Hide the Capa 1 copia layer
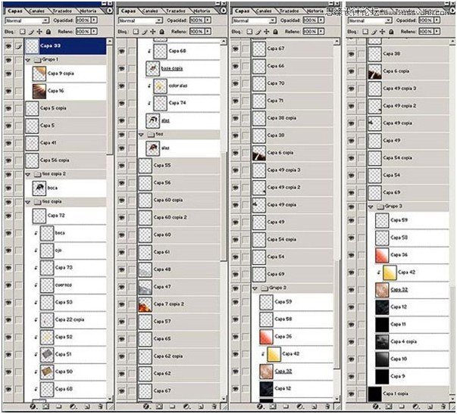This screenshot has height=414, width=457. tap(352, 394)
